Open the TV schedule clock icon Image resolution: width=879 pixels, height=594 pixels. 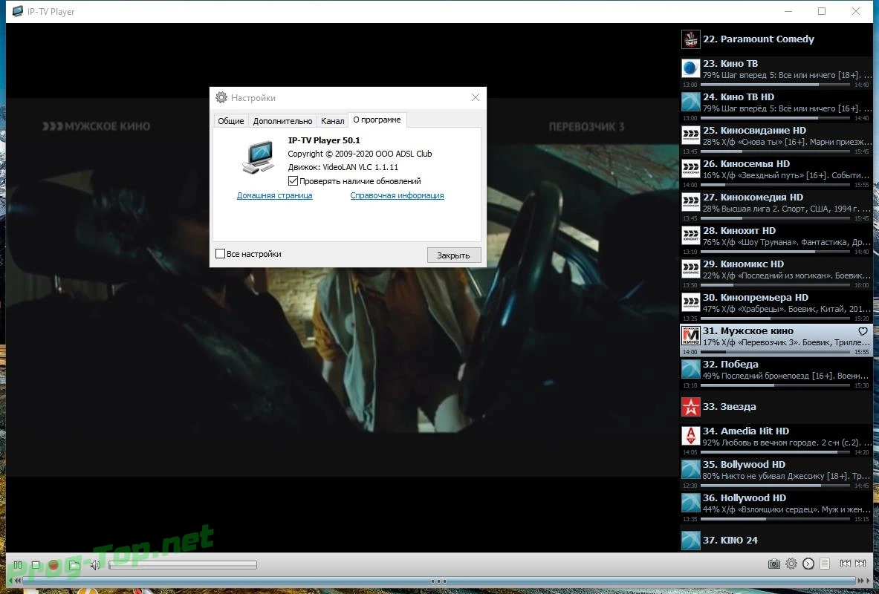click(808, 564)
